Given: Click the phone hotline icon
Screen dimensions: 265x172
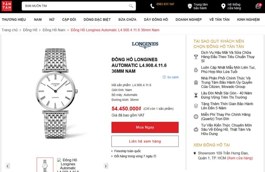Looking at the screenshot, I should point(152,6).
